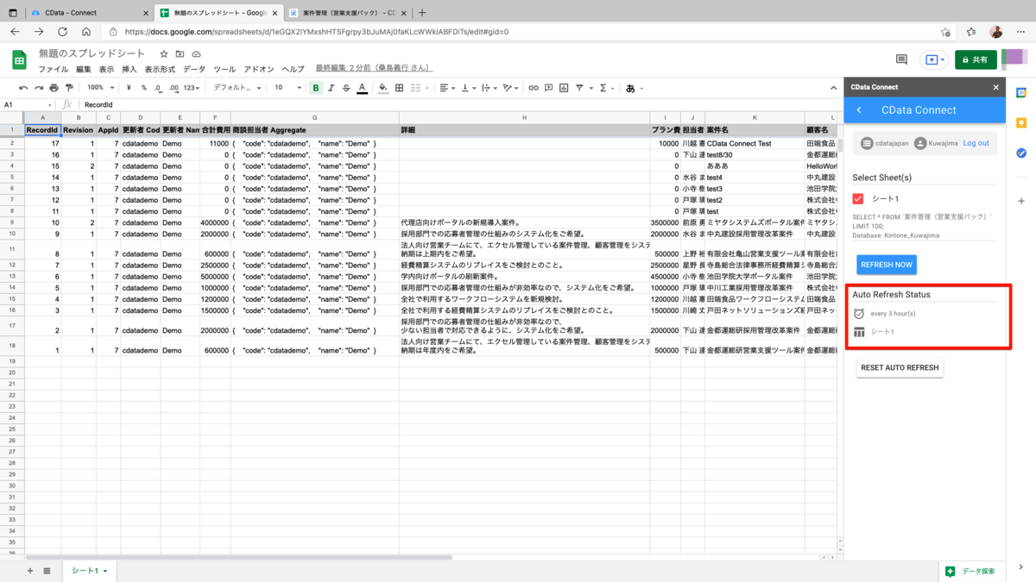Viewport: 1036px width, 582px height.
Task: Click the green 共有 share button
Action: click(x=976, y=59)
